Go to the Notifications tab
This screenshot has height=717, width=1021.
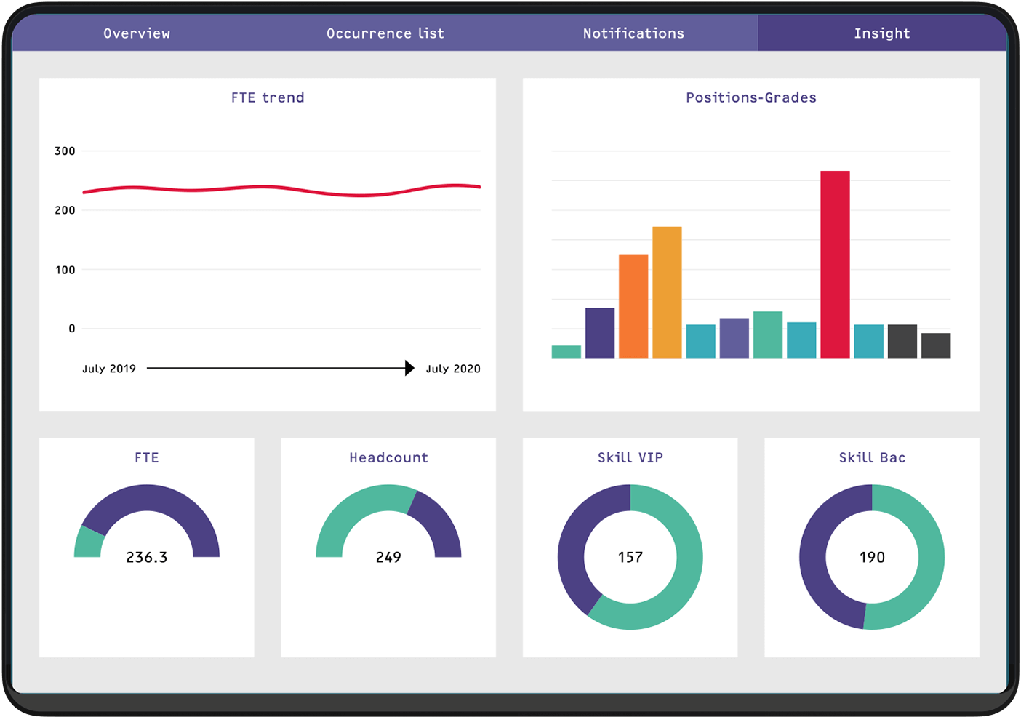(x=633, y=33)
